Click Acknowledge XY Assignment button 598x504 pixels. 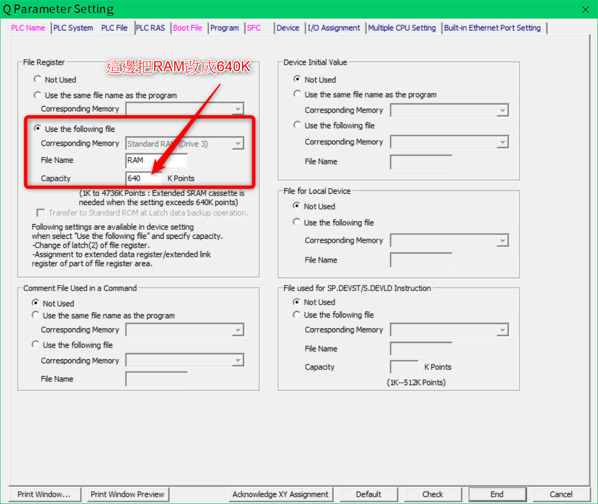[280, 494]
